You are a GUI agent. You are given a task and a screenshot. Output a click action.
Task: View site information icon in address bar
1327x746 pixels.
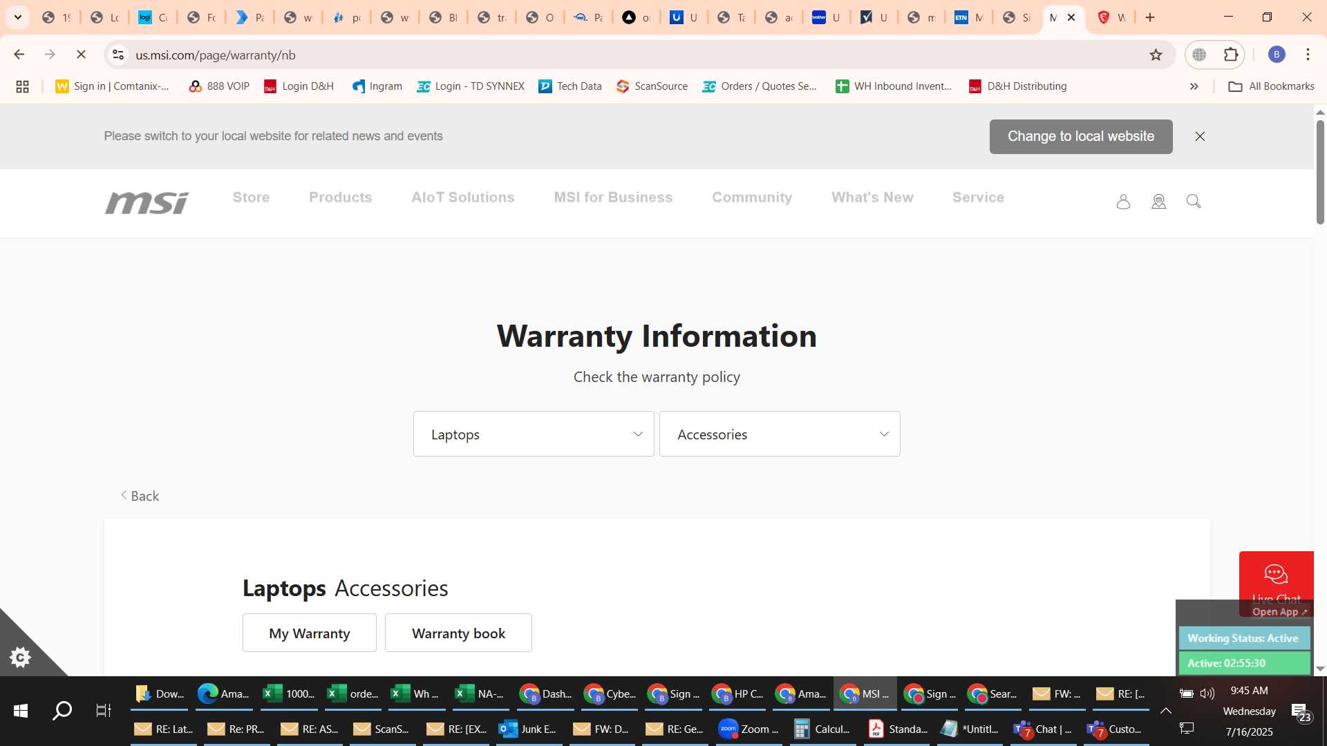coord(118,55)
